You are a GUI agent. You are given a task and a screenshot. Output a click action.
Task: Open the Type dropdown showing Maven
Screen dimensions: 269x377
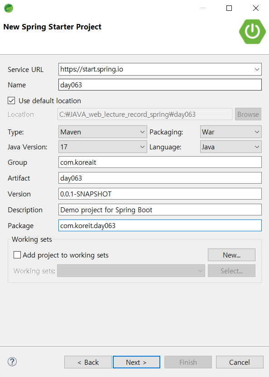102,132
